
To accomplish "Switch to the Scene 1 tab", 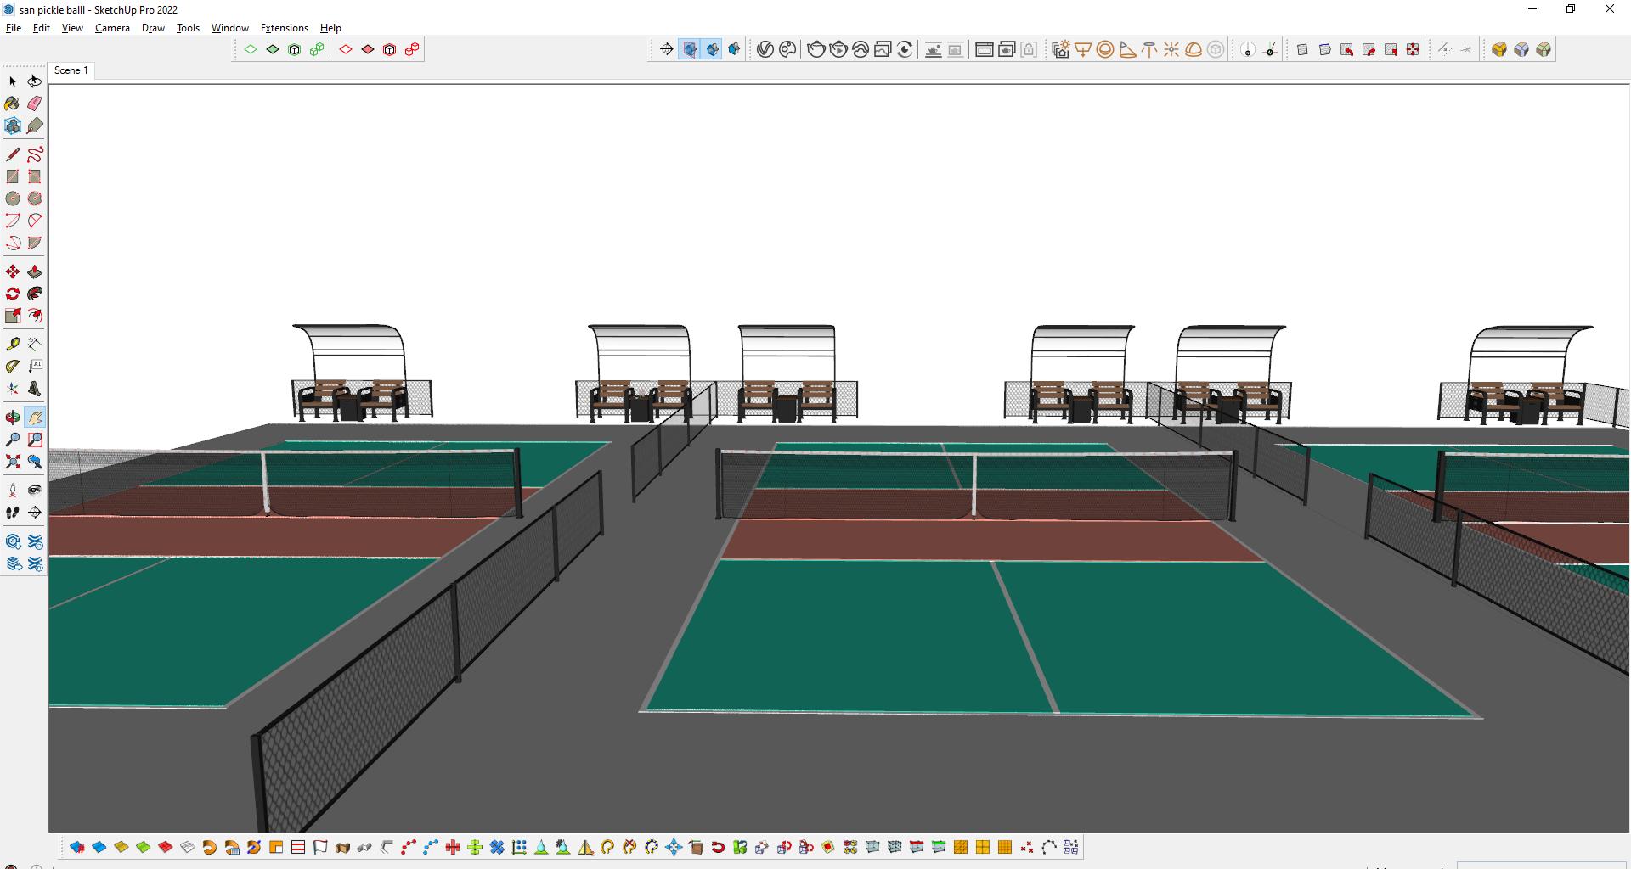I will coord(71,70).
